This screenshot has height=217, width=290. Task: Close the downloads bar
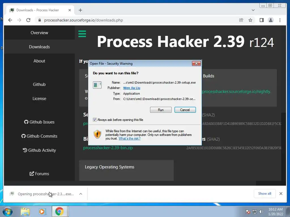point(281,194)
